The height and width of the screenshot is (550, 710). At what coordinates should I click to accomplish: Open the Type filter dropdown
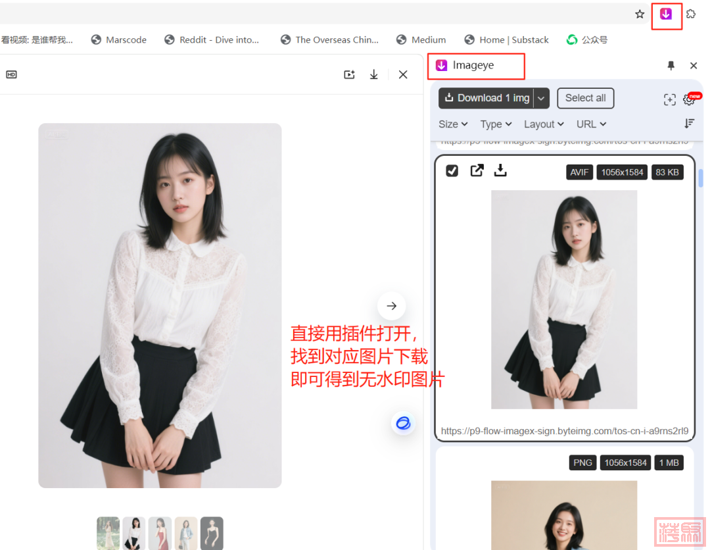[x=496, y=124]
